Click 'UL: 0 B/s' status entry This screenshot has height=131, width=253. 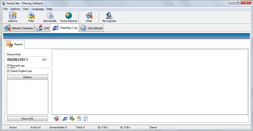coord(125,127)
